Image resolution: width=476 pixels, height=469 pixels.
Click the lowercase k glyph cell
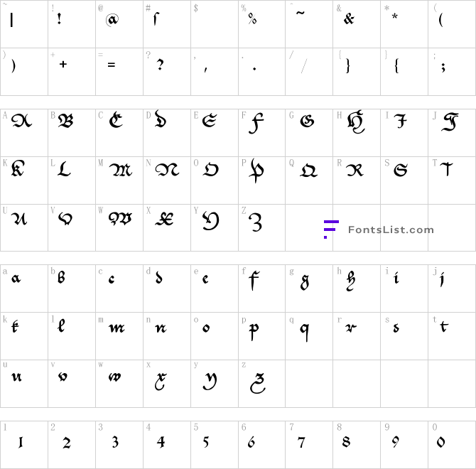(24, 336)
